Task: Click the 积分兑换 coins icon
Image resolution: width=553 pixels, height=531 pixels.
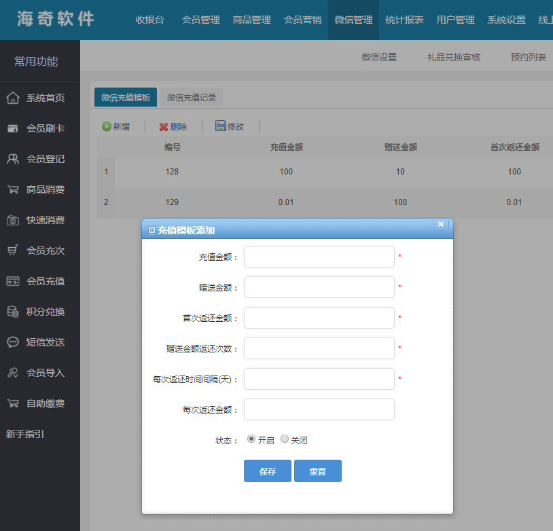Action: click(12, 312)
